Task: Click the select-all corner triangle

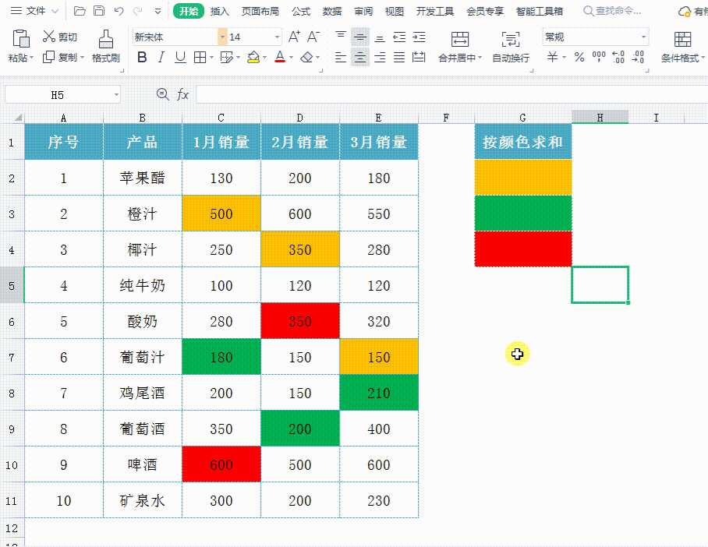Action: [18, 118]
